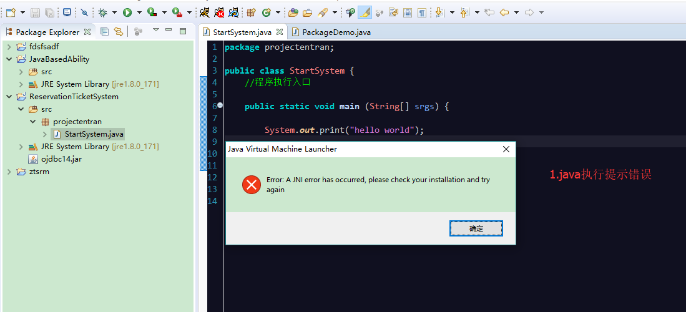686x312 pixels.
Task: Toggle Word Wrap toolbar button
Action: pos(393,12)
